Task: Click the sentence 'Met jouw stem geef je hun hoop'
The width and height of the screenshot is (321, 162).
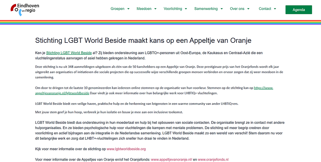Action: [x=109, y=112]
